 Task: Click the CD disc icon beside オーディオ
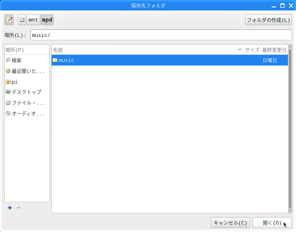[8, 113]
